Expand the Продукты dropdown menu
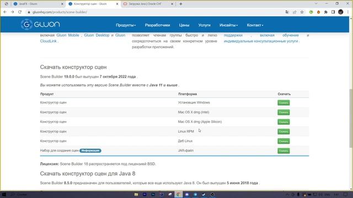The image size is (353, 198). coord(126,25)
